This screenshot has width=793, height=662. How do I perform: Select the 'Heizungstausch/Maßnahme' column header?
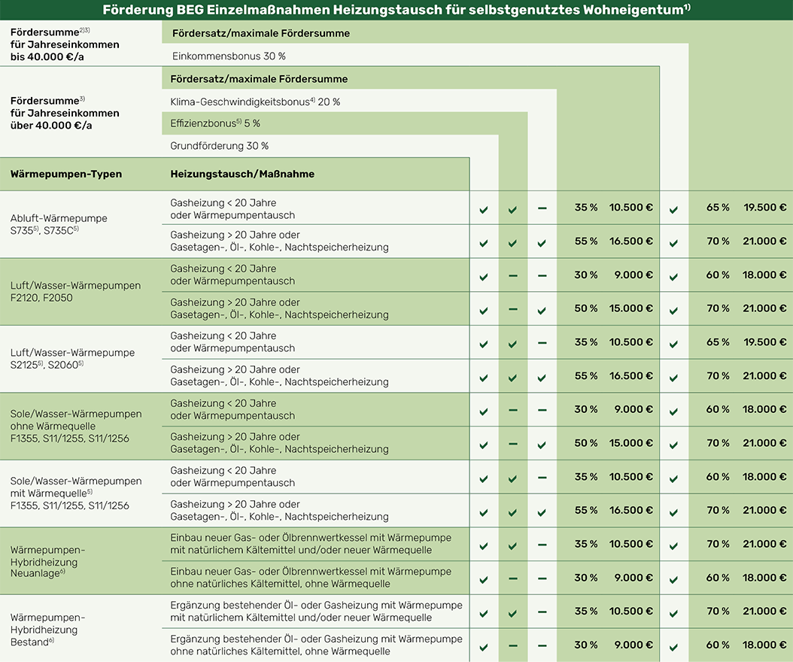pyautogui.click(x=242, y=174)
